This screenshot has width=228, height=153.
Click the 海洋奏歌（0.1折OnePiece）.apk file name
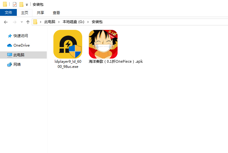click(x=116, y=62)
